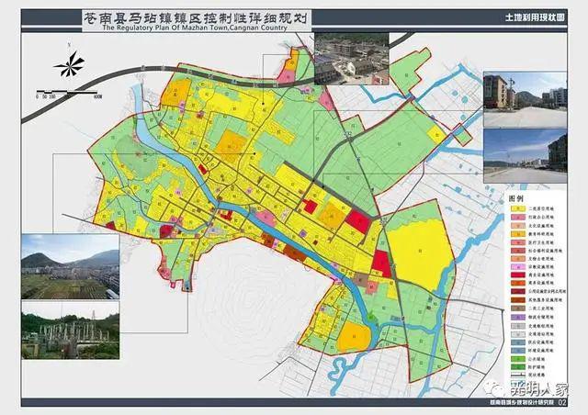
Task: Open the wide empty road photo on right
Action: [x=525, y=156]
